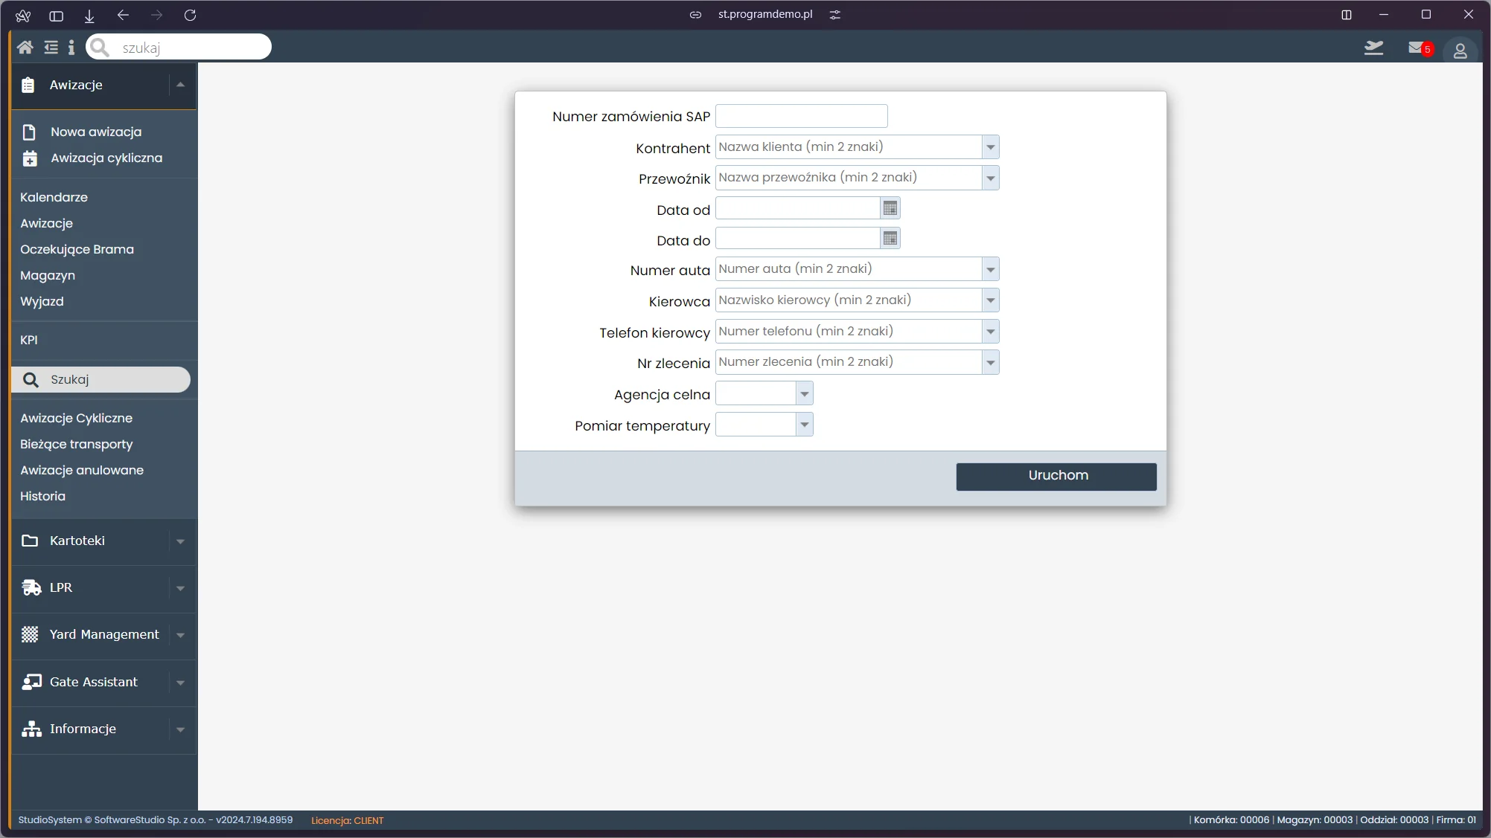Open Awizacje Cykliczne in sidebar
Image resolution: width=1491 pixels, height=838 pixels.
(x=76, y=418)
